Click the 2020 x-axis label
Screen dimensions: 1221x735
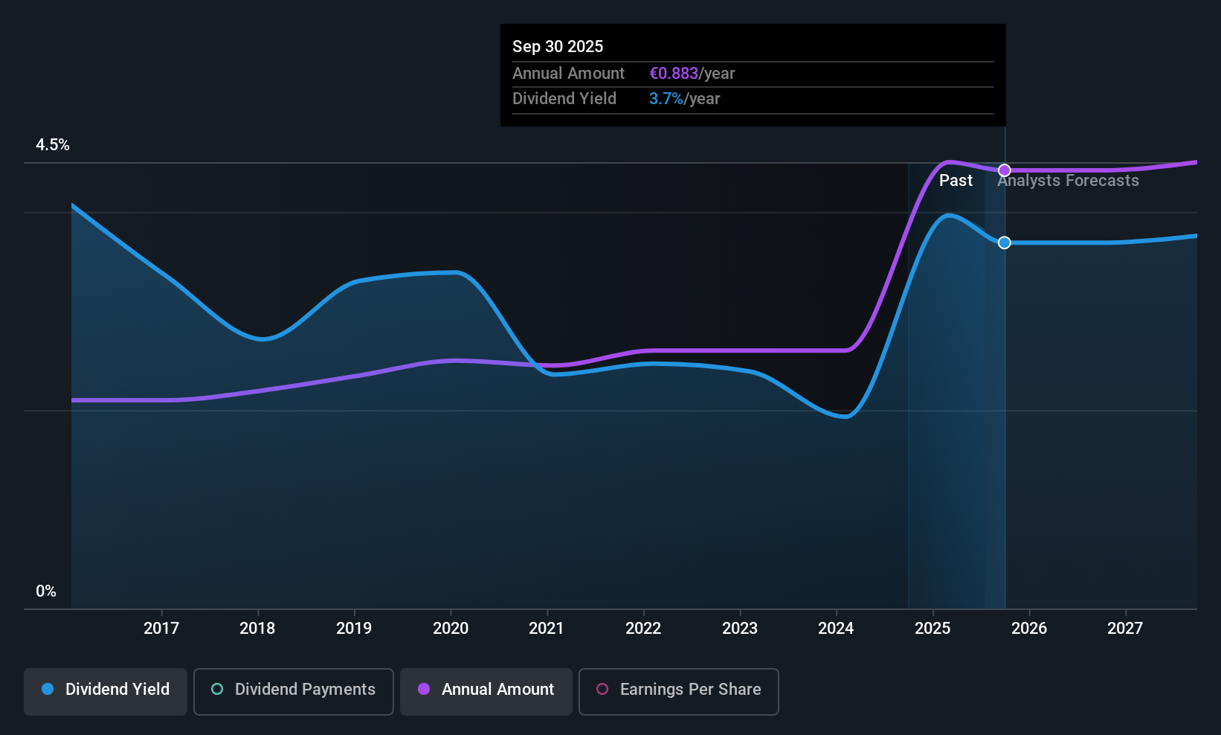(x=451, y=629)
